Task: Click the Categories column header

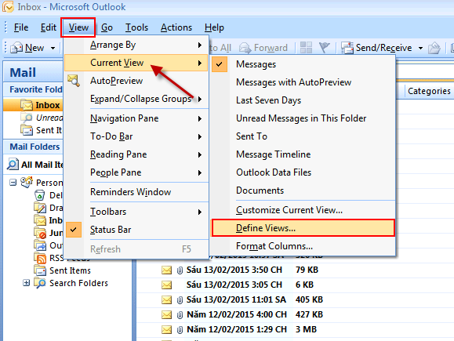Action: tap(429, 91)
